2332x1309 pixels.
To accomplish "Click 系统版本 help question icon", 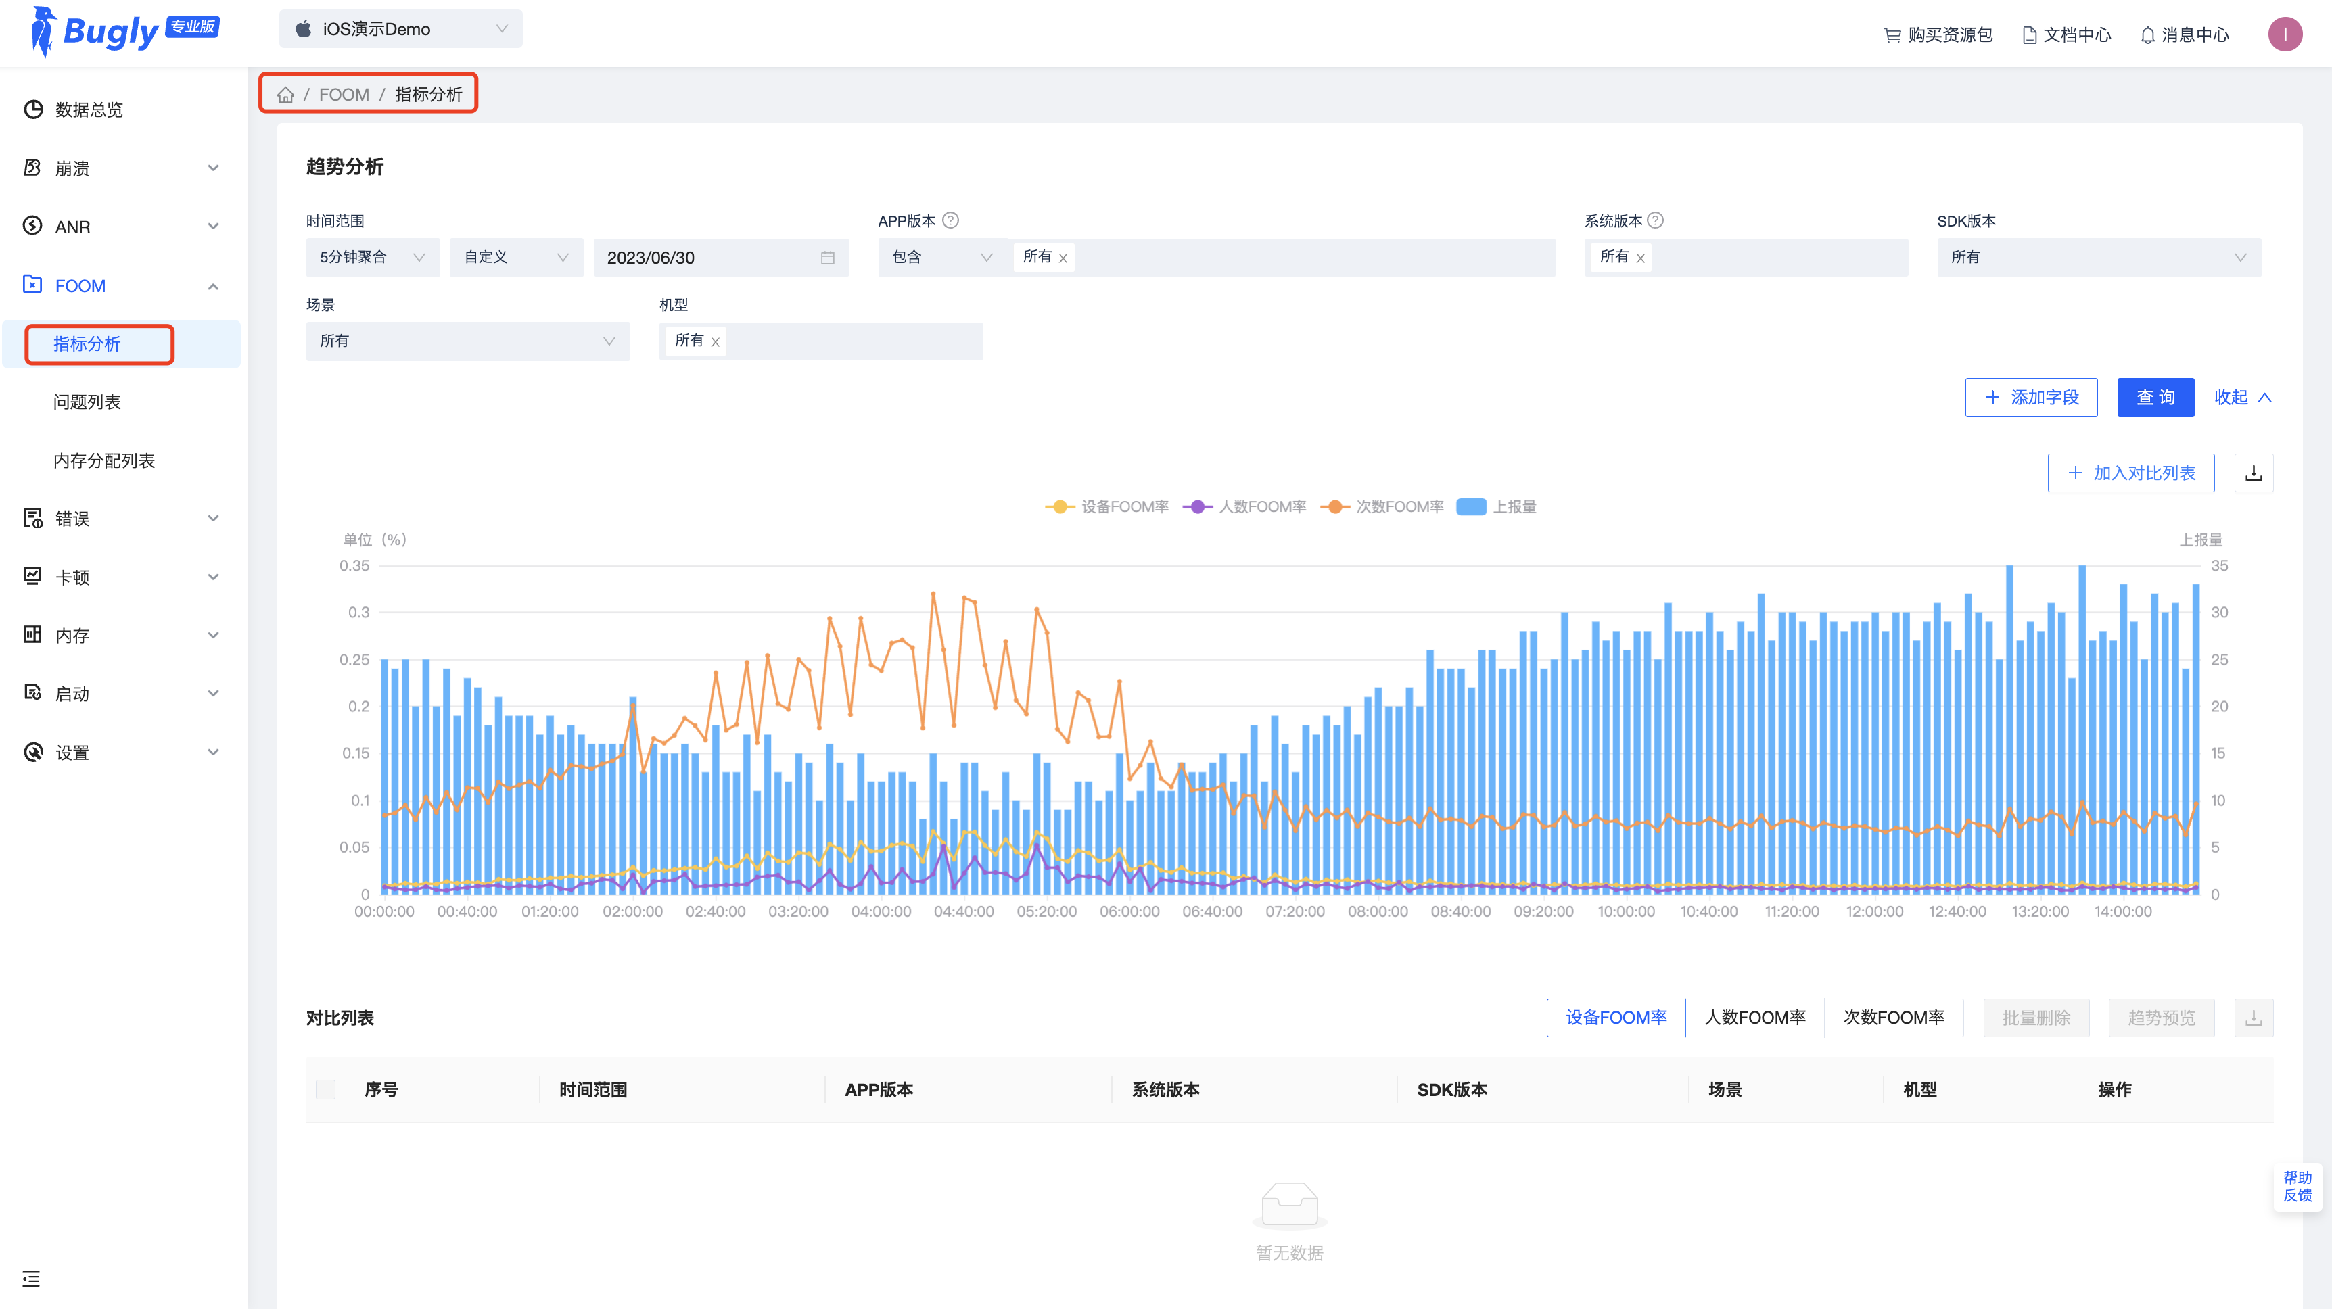I will pyautogui.click(x=1656, y=220).
